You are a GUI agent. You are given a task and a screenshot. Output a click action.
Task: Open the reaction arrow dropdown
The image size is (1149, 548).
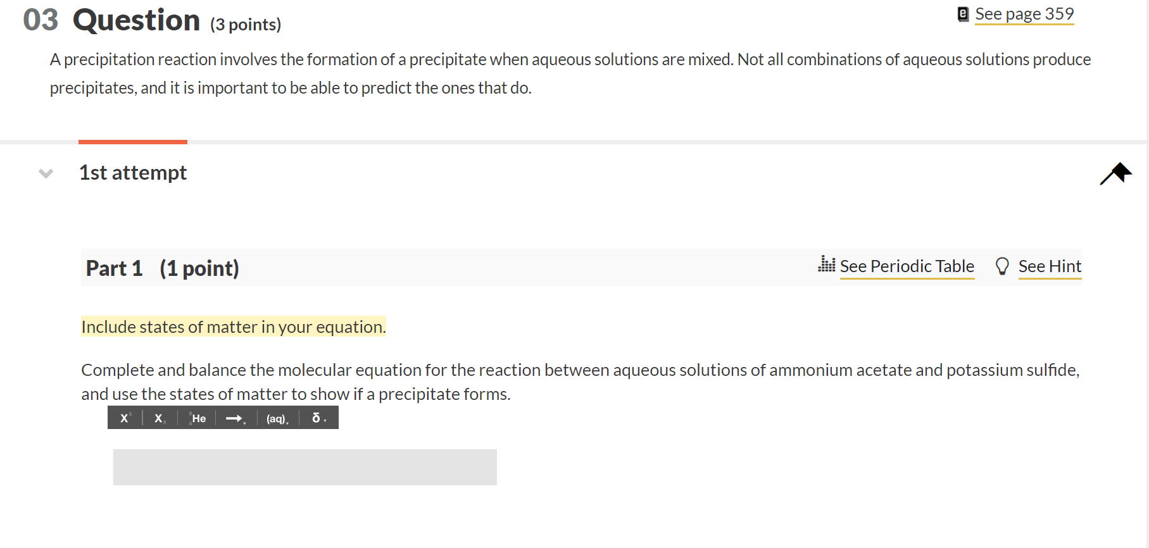click(246, 423)
